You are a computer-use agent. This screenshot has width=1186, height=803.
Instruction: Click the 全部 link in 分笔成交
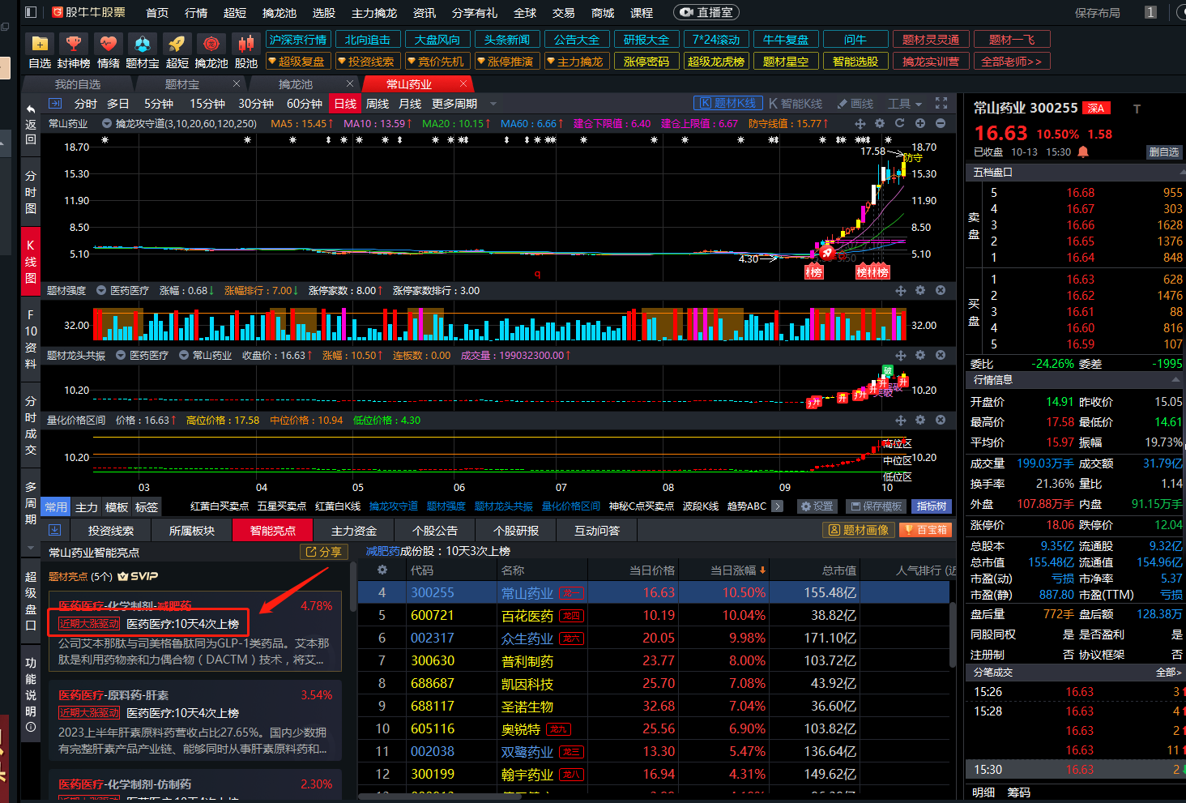coord(1168,673)
